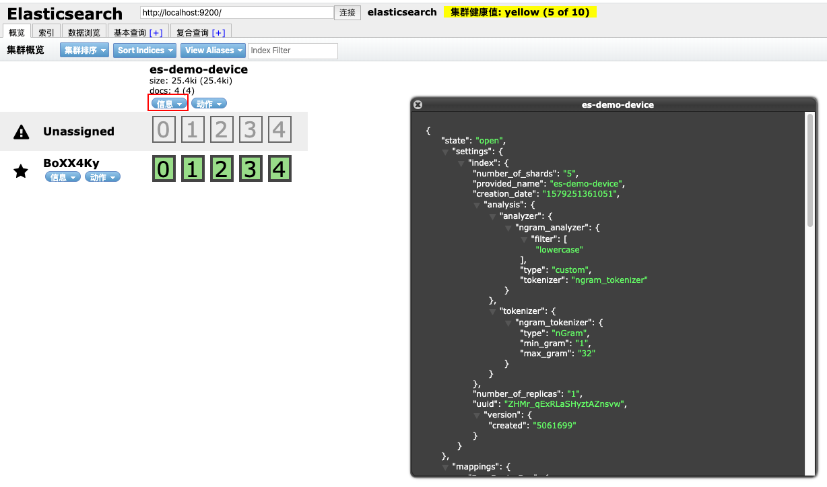The height and width of the screenshot is (487, 827).
Task: Click the "type" value custom
Action: pos(569,270)
